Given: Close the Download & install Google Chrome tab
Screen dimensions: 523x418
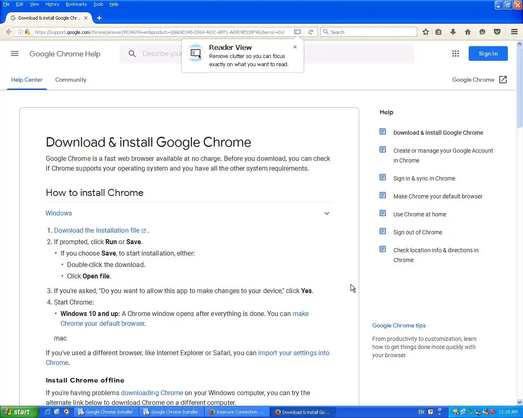Looking at the screenshot, I should [86, 18].
